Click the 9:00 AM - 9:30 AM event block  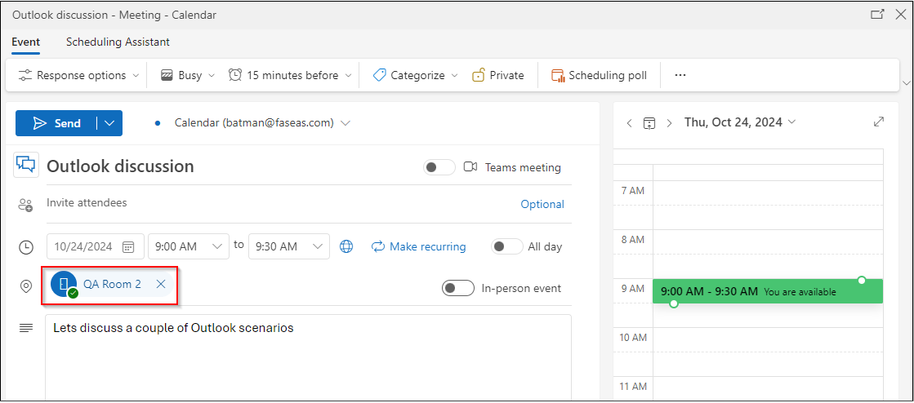tap(768, 291)
